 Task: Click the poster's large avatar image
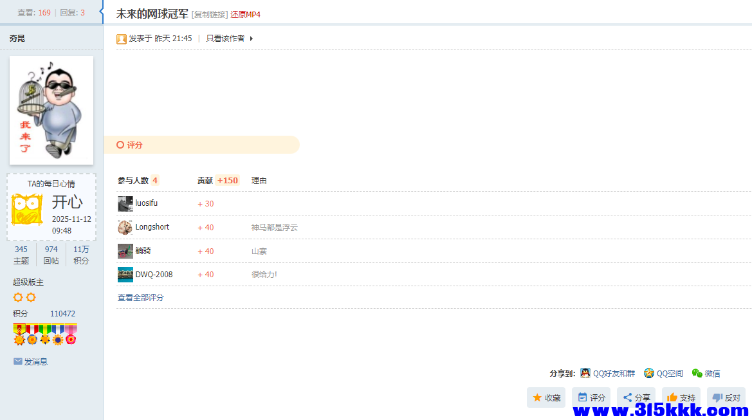51,110
